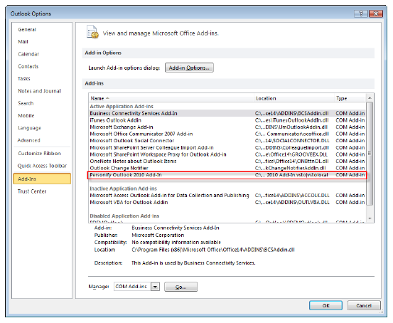Open the Language options category

pyautogui.click(x=29, y=128)
